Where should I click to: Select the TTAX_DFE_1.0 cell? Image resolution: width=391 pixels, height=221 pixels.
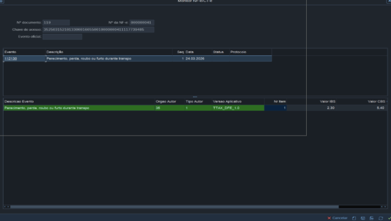click(238, 108)
